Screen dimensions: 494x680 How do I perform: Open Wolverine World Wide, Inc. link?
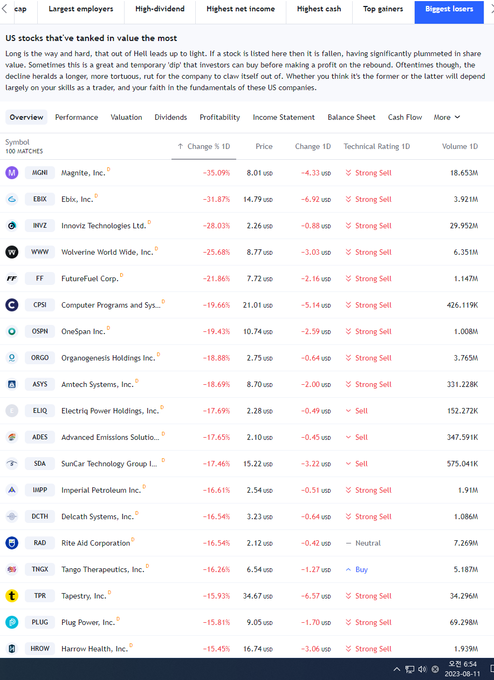pos(107,253)
